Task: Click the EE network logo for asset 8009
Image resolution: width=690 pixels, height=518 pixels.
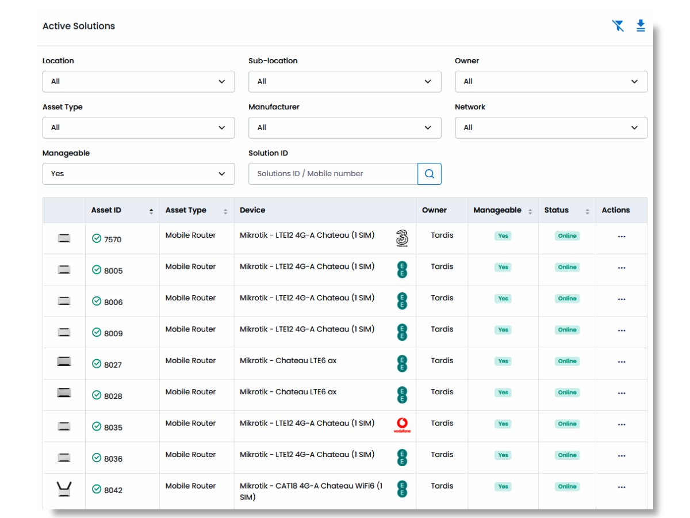Action: coord(402,332)
